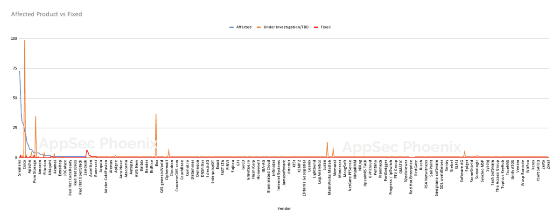560x222 pixels.
Task: Select the MathWorks Matlab axis label
Action: (x=330, y=177)
